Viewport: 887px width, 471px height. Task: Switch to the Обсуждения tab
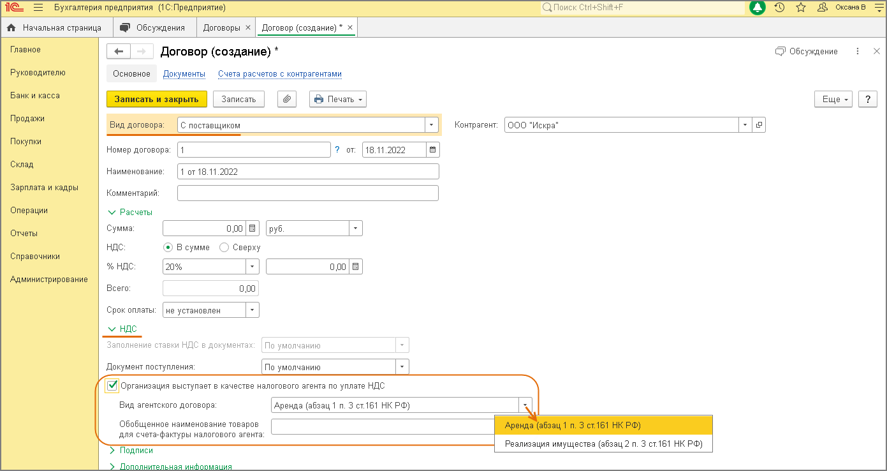(x=154, y=27)
